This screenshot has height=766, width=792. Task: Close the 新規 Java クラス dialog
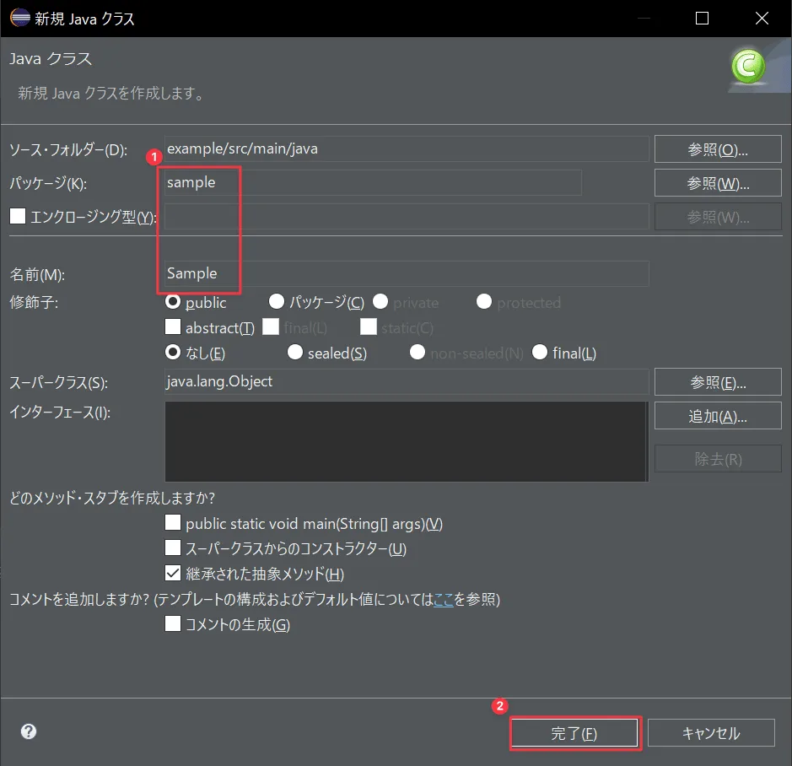pos(762,19)
